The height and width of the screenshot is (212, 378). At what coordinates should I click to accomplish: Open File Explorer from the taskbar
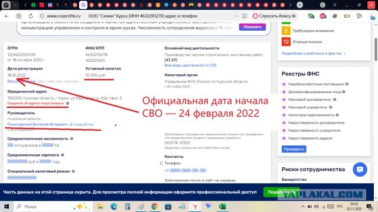[x=100, y=207]
